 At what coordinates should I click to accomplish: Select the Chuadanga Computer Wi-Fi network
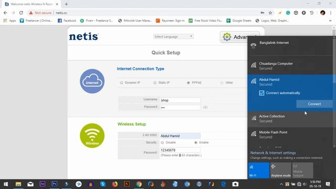point(290,66)
